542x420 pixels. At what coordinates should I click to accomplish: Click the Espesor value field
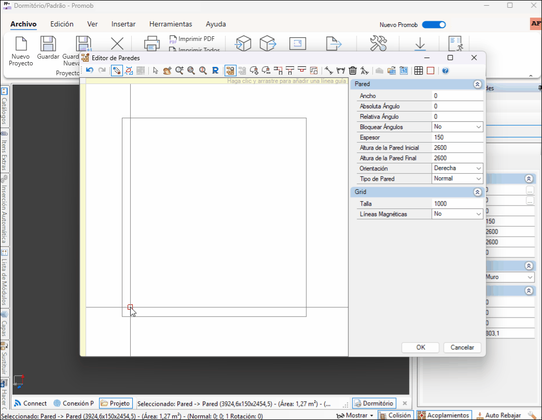tap(457, 137)
